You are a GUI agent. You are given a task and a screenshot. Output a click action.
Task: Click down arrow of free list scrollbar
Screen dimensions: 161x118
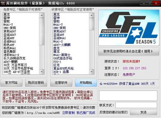[x=42, y=72]
